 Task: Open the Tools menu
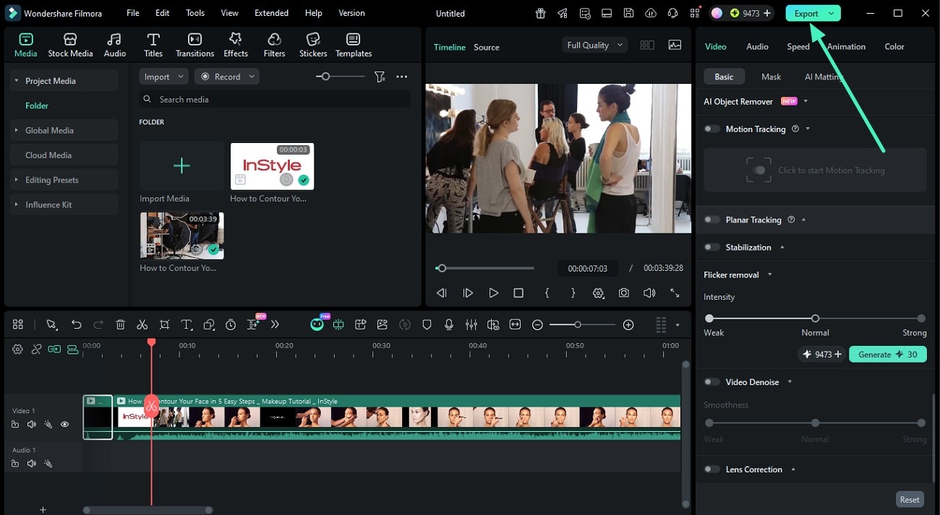(x=194, y=12)
